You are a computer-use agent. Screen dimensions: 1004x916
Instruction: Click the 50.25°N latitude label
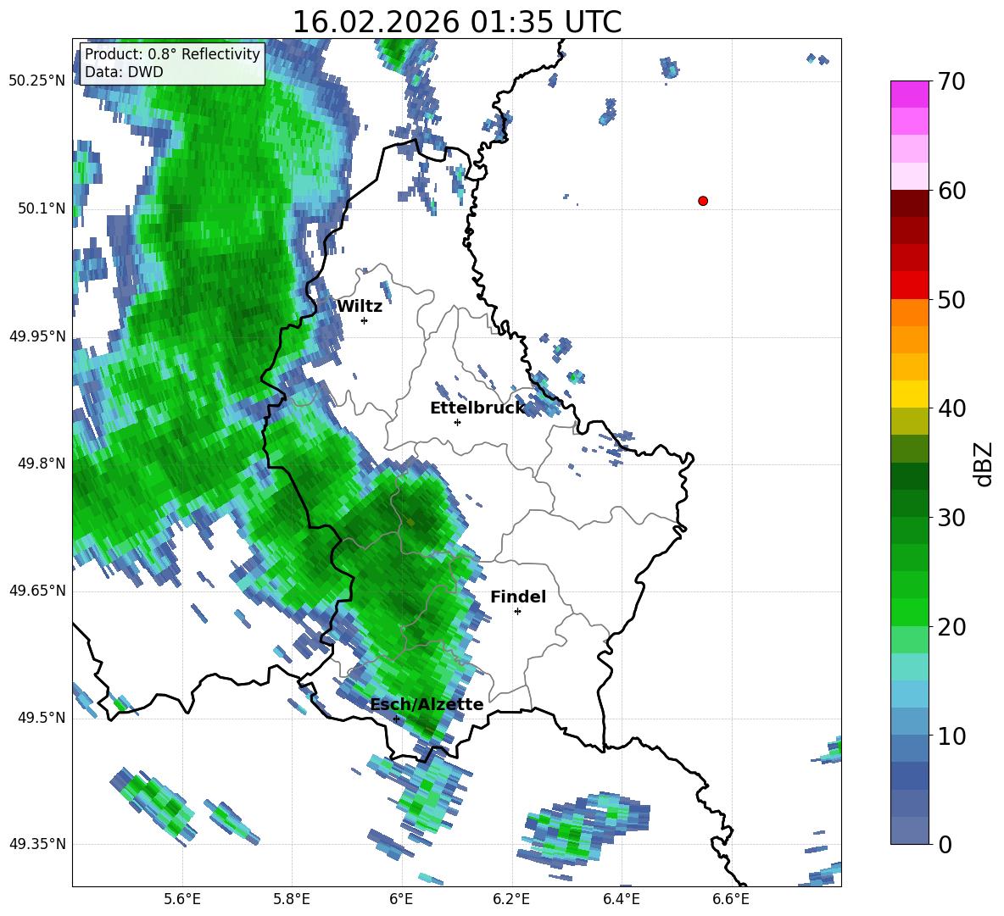tap(37, 81)
